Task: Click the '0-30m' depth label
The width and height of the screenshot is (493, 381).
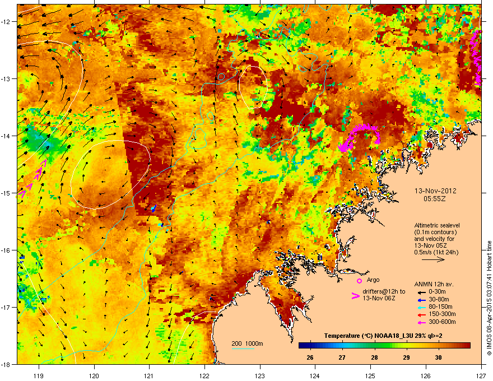Action: (437, 292)
